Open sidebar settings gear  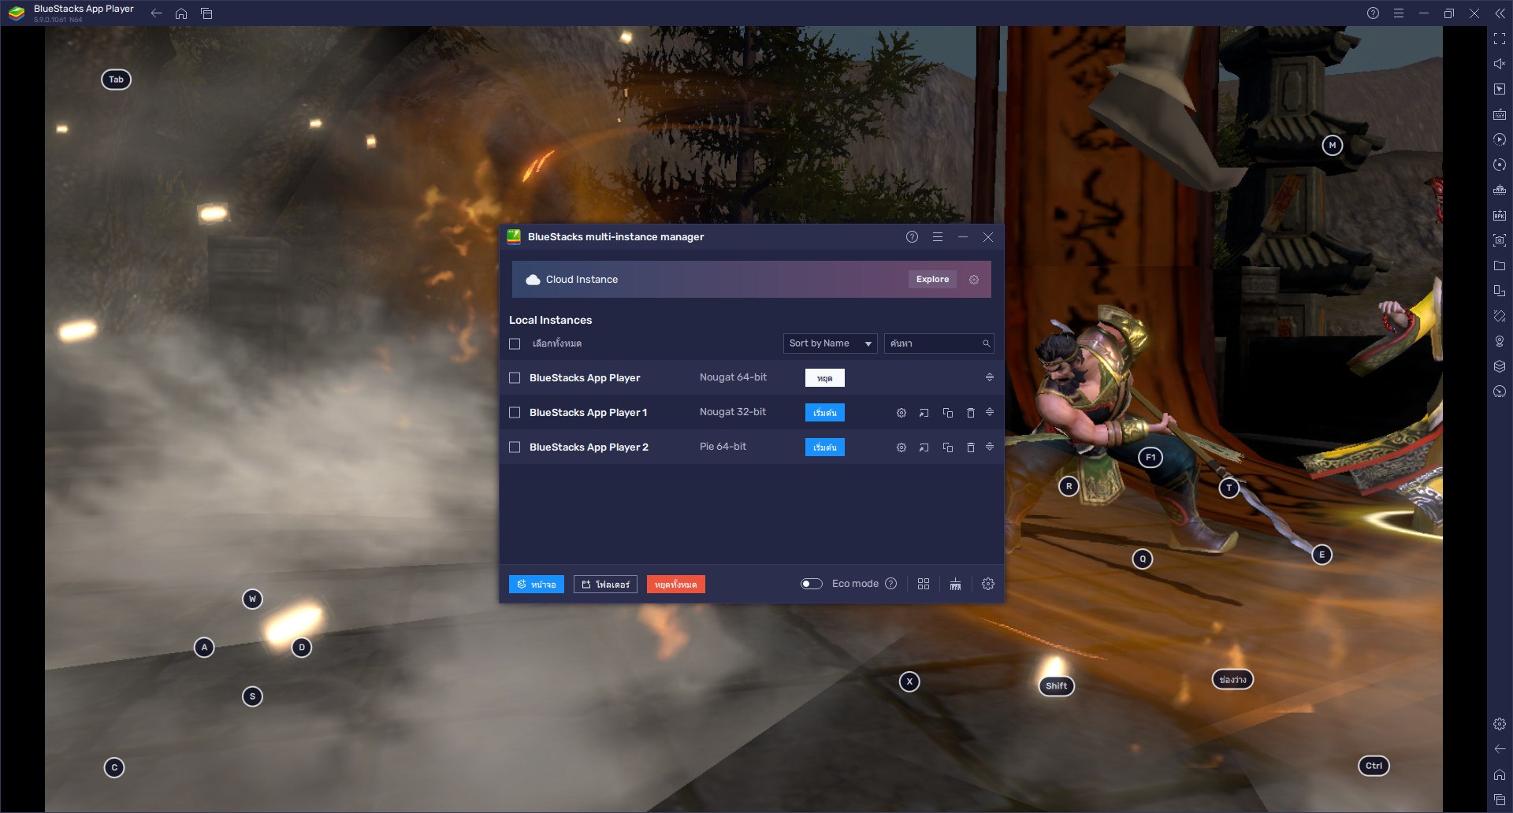click(x=1499, y=724)
